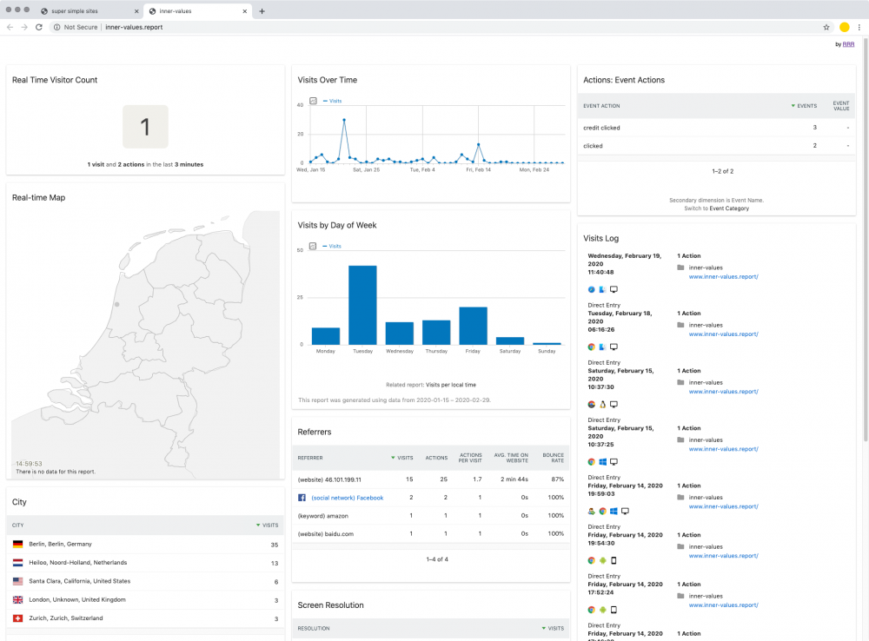Viewport: 869px width, 641px height.
Task: Switch to the super simple sites tab
Action: tap(90, 11)
